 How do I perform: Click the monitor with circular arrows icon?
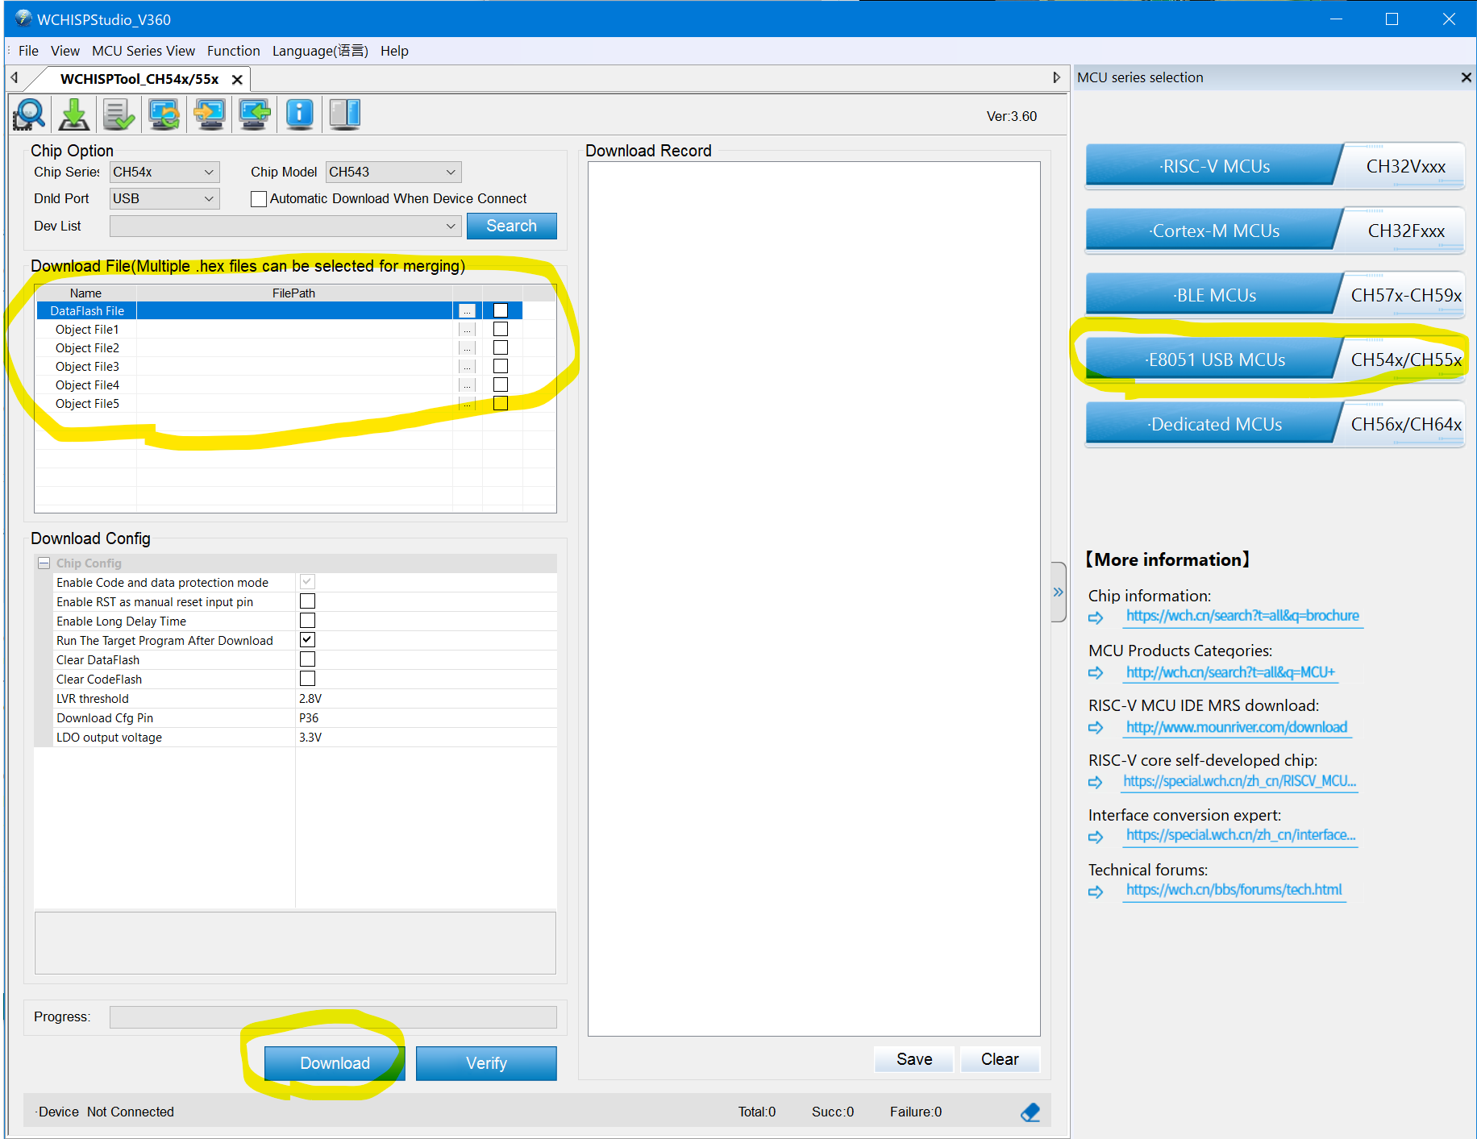(164, 114)
